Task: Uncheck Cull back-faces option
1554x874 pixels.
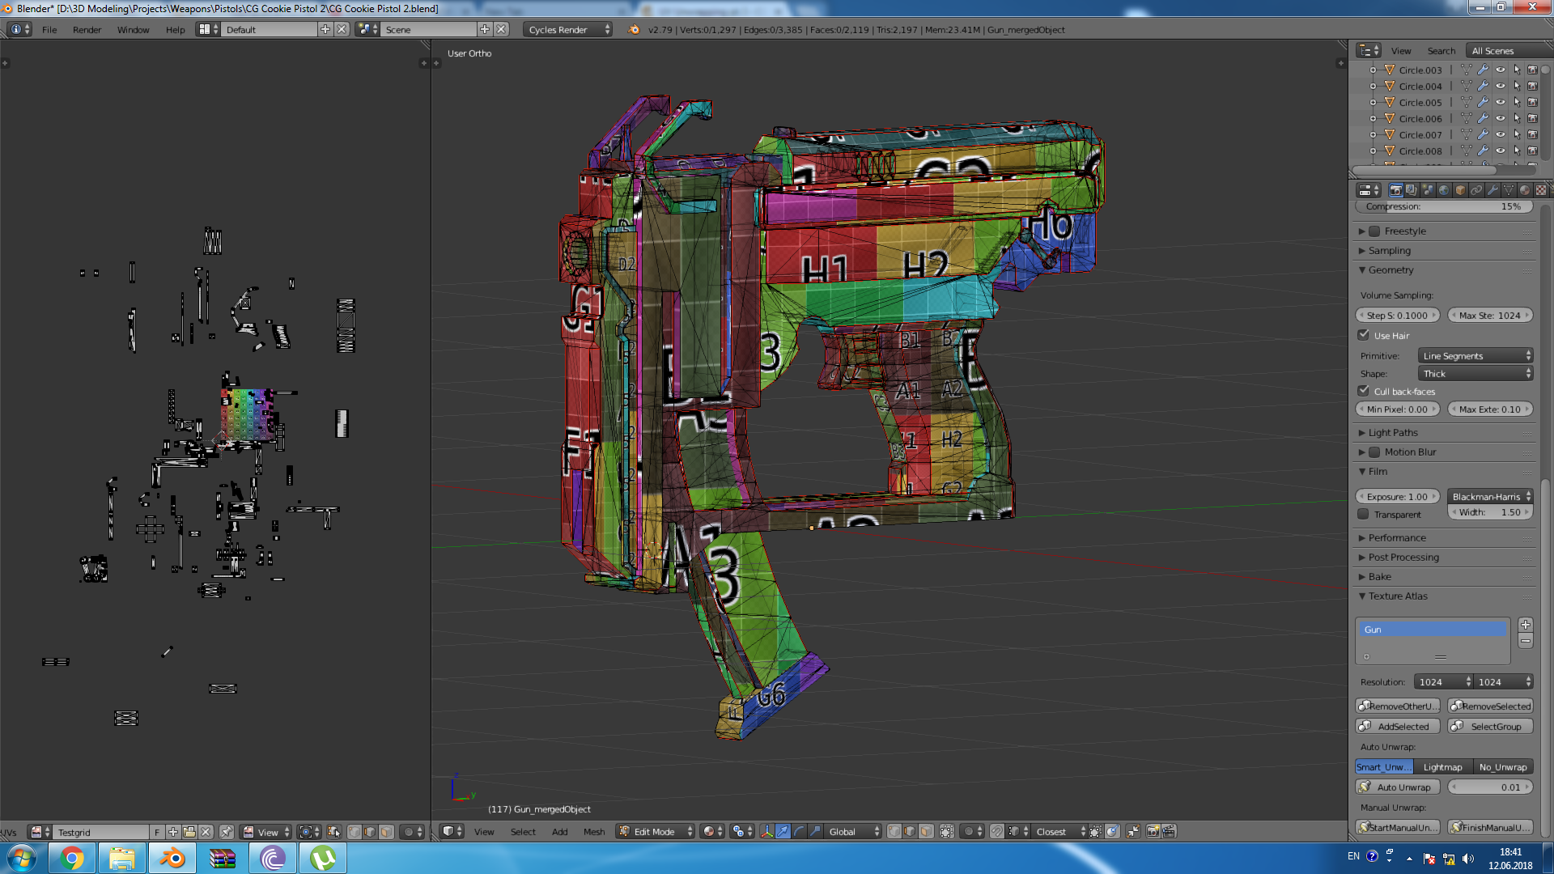Action: point(1364,391)
